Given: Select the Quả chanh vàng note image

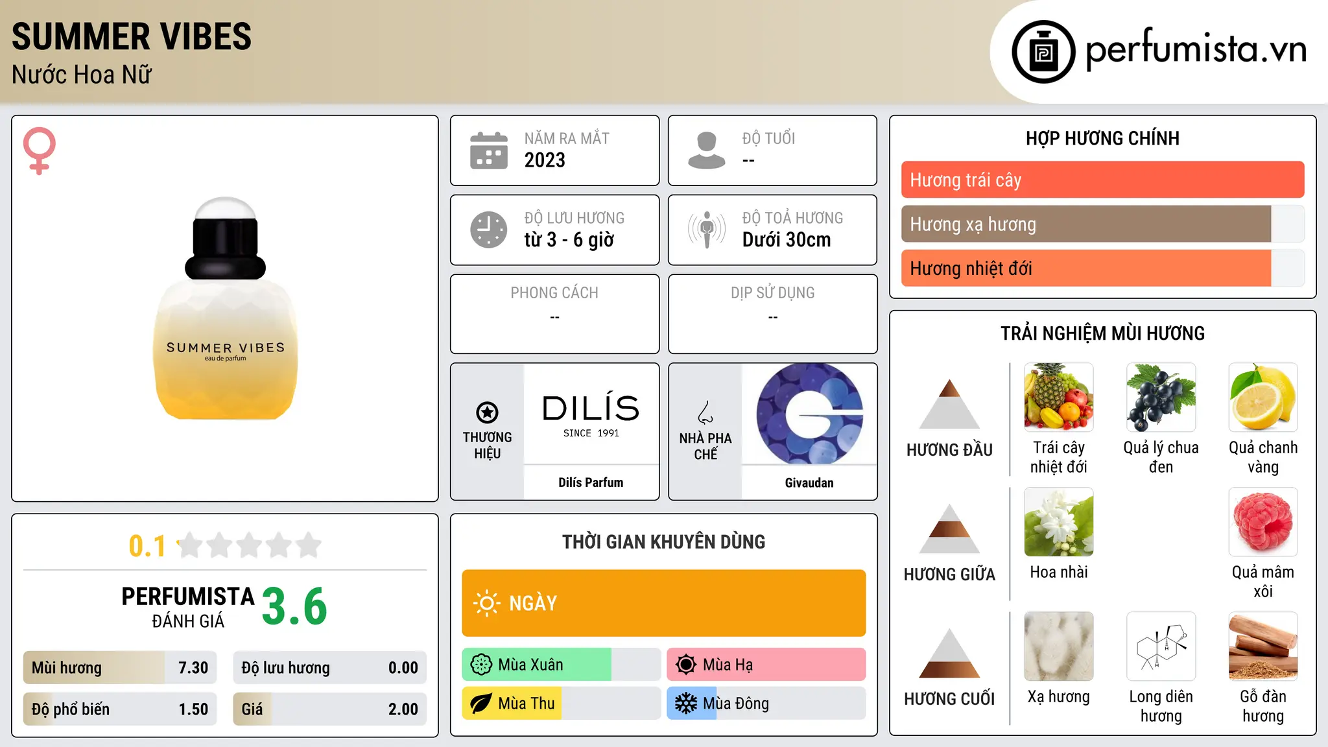Looking at the screenshot, I should (x=1263, y=397).
